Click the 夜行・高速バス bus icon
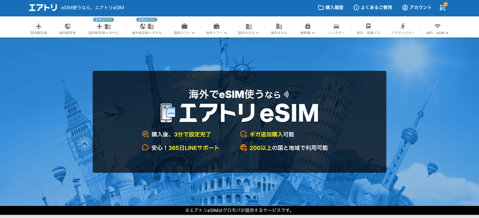Image resolution: width=479 pixels, height=218 pixels. click(368, 26)
